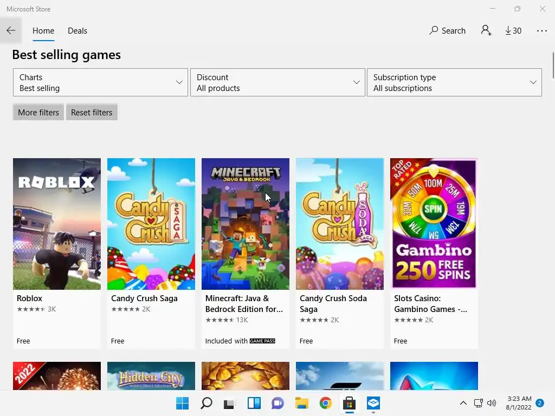Open the See more ellipsis menu
Viewport: 555px width, 416px height.
pos(541,31)
